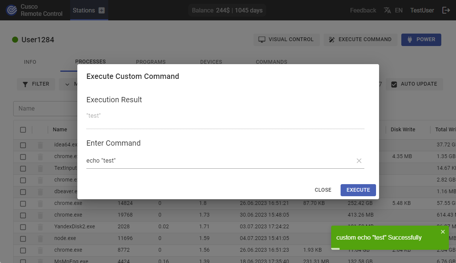Dismiss the green success notification
Image resolution: width=456 pixels, height=263 pixels.
coord(443,232)
